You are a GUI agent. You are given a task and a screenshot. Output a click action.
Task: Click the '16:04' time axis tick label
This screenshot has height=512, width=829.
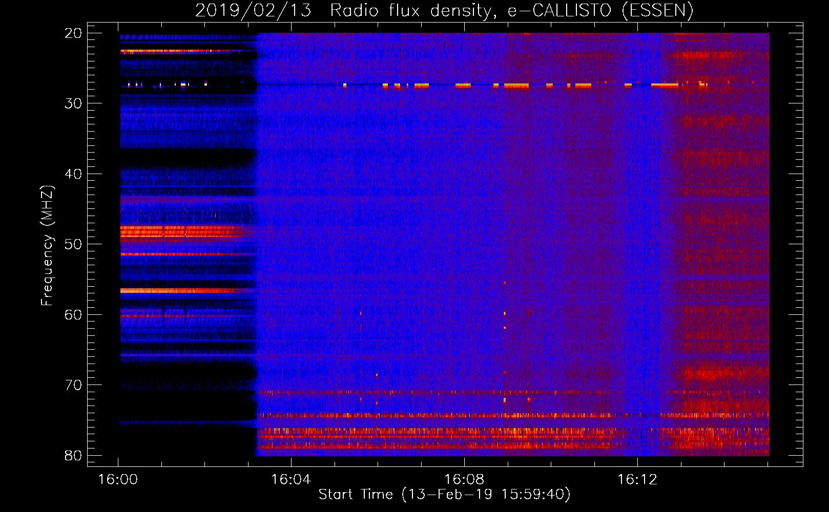click(x=291, y=480)
